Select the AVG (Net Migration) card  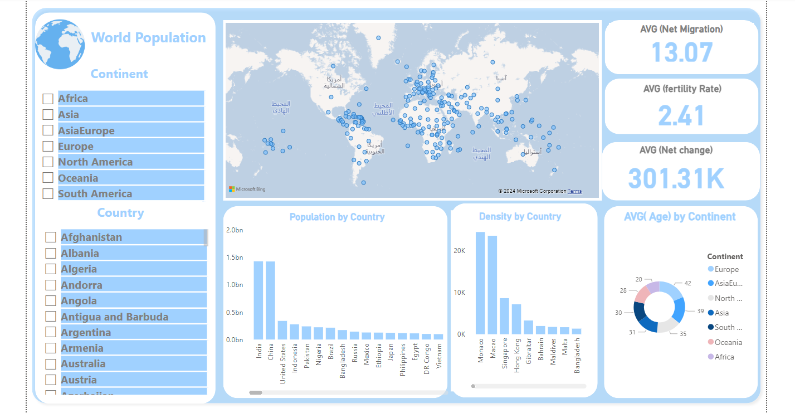pyautogui.click(x=681, y=47)
